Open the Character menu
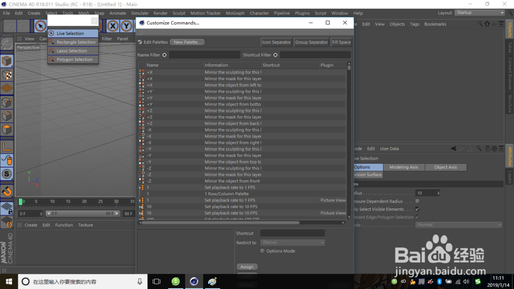 tap(259, 13)
